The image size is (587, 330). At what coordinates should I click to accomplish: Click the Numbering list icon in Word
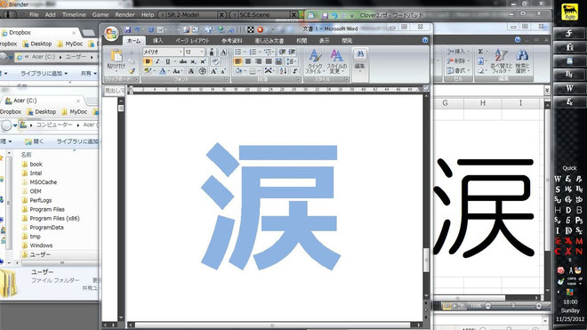[x=253, y=52]
